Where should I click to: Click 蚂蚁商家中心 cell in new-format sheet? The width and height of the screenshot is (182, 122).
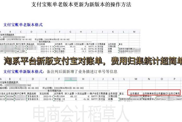(x=149, y=99)
